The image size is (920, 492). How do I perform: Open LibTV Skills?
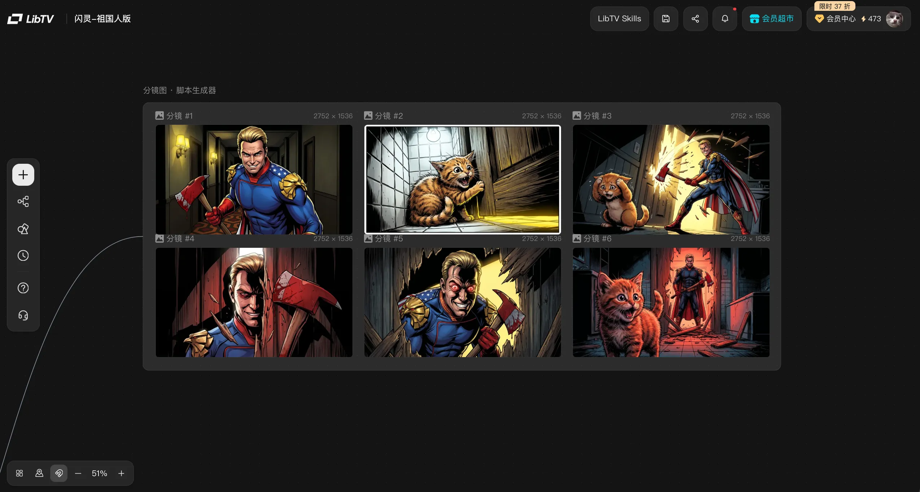619,19
